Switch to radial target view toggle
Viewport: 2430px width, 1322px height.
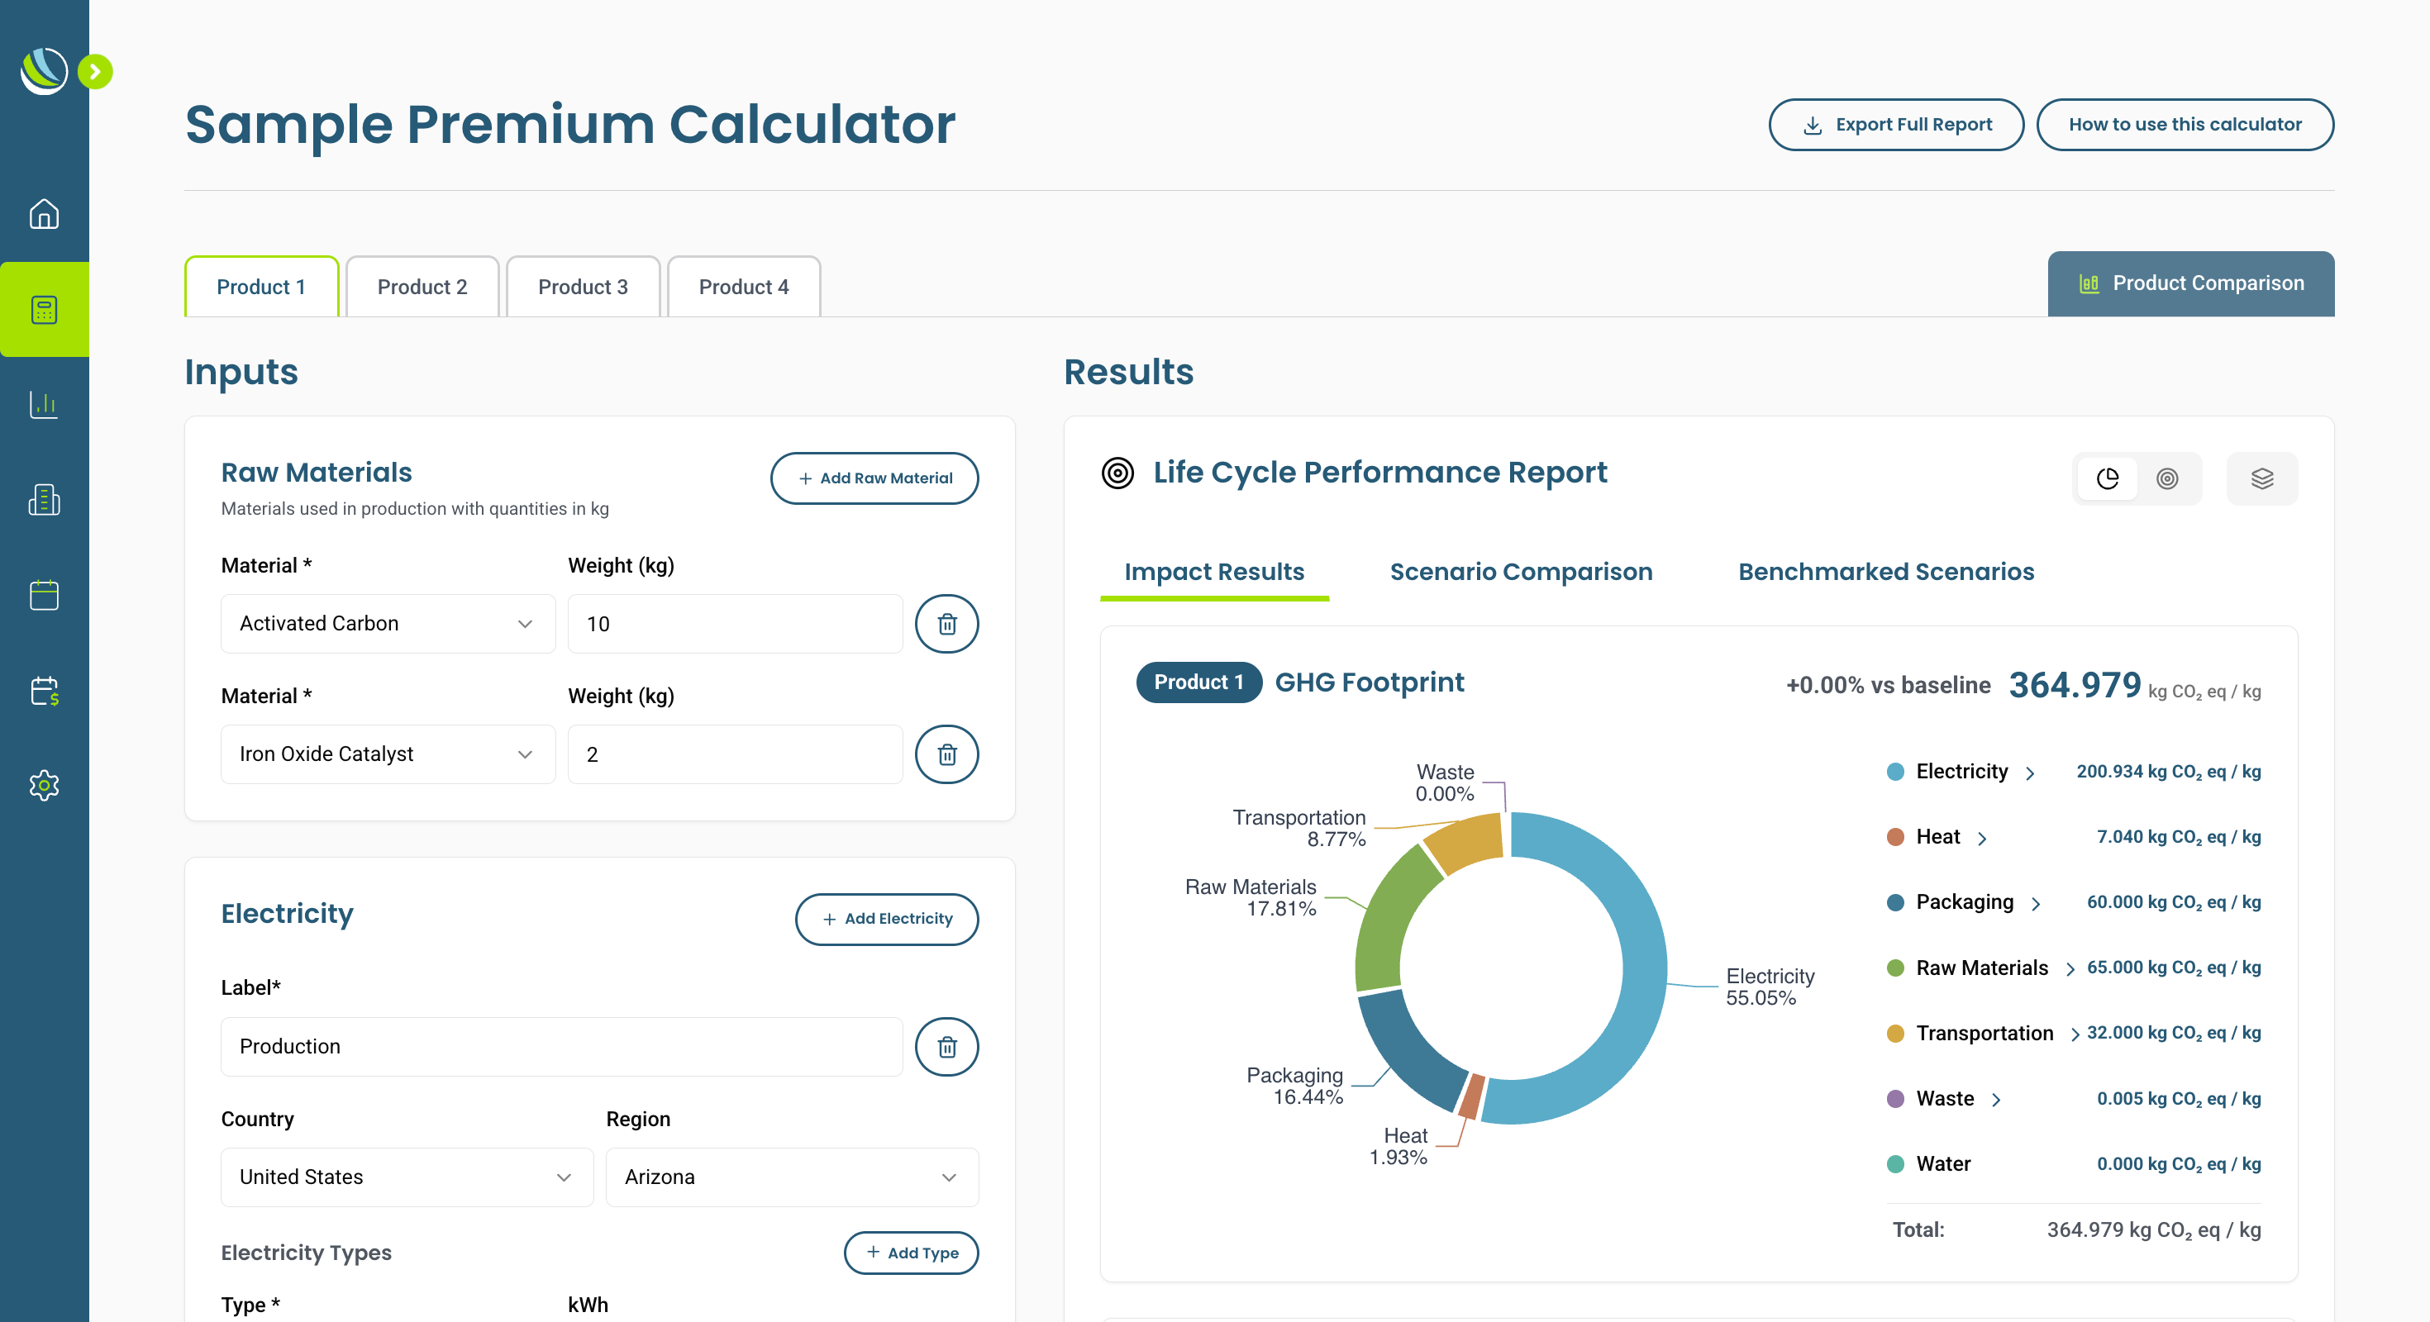click(2167, 478)
